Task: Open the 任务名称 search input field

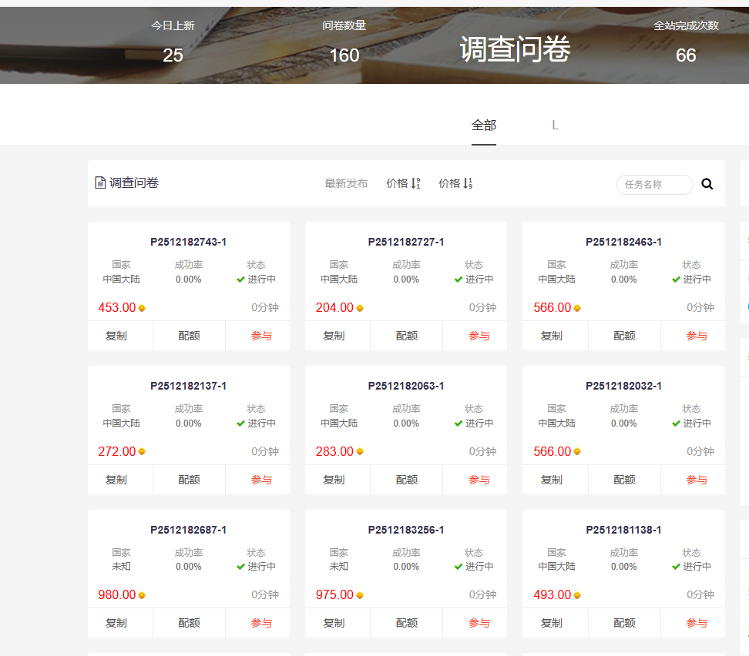Action: (654, 185)
